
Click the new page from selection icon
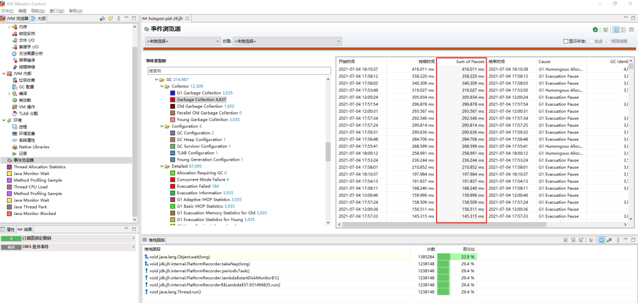pyautogui.click(x=606, y=30)
